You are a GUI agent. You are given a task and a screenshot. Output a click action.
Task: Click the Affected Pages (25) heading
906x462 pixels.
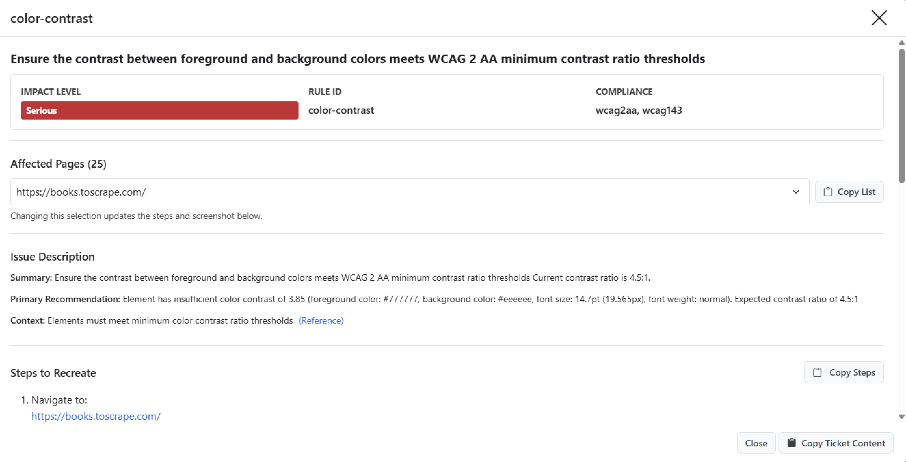(x=59, y=164)
